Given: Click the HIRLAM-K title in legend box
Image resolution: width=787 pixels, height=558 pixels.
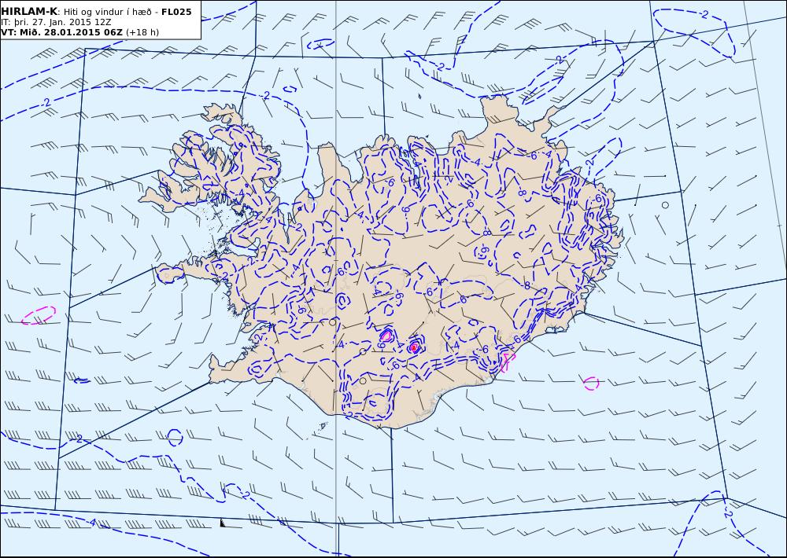Looking at the screenshot, I should pos(29,12).
